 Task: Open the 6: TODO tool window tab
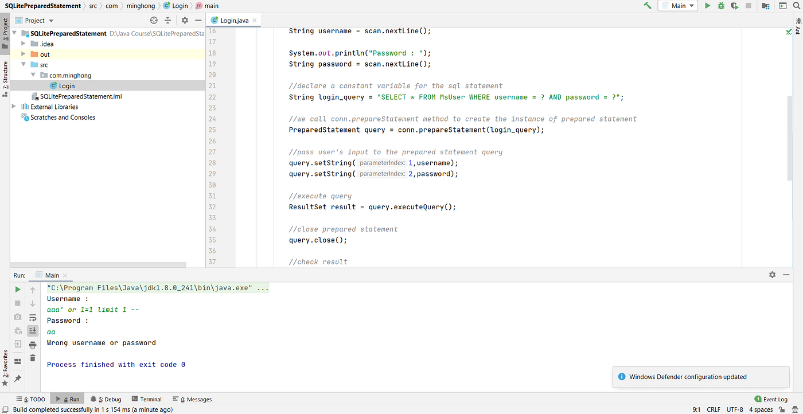(x=31, y=399)
